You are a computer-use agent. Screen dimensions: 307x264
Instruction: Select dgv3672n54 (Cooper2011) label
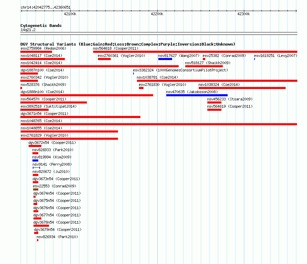tap(52, 143)
